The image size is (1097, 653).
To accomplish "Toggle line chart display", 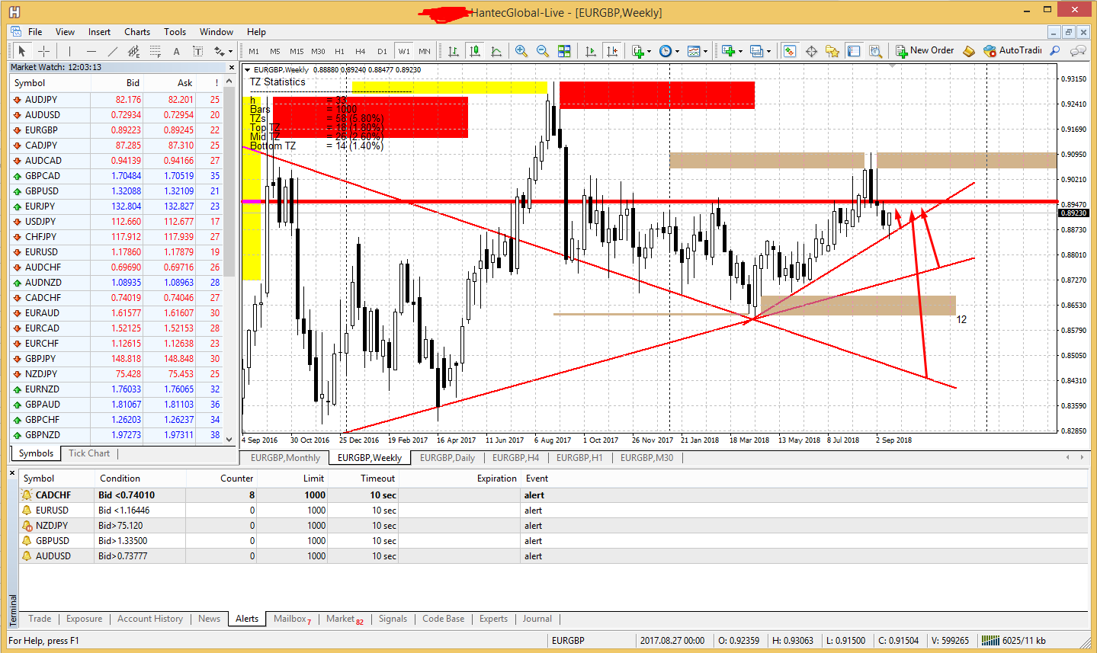I will [496, 51].
